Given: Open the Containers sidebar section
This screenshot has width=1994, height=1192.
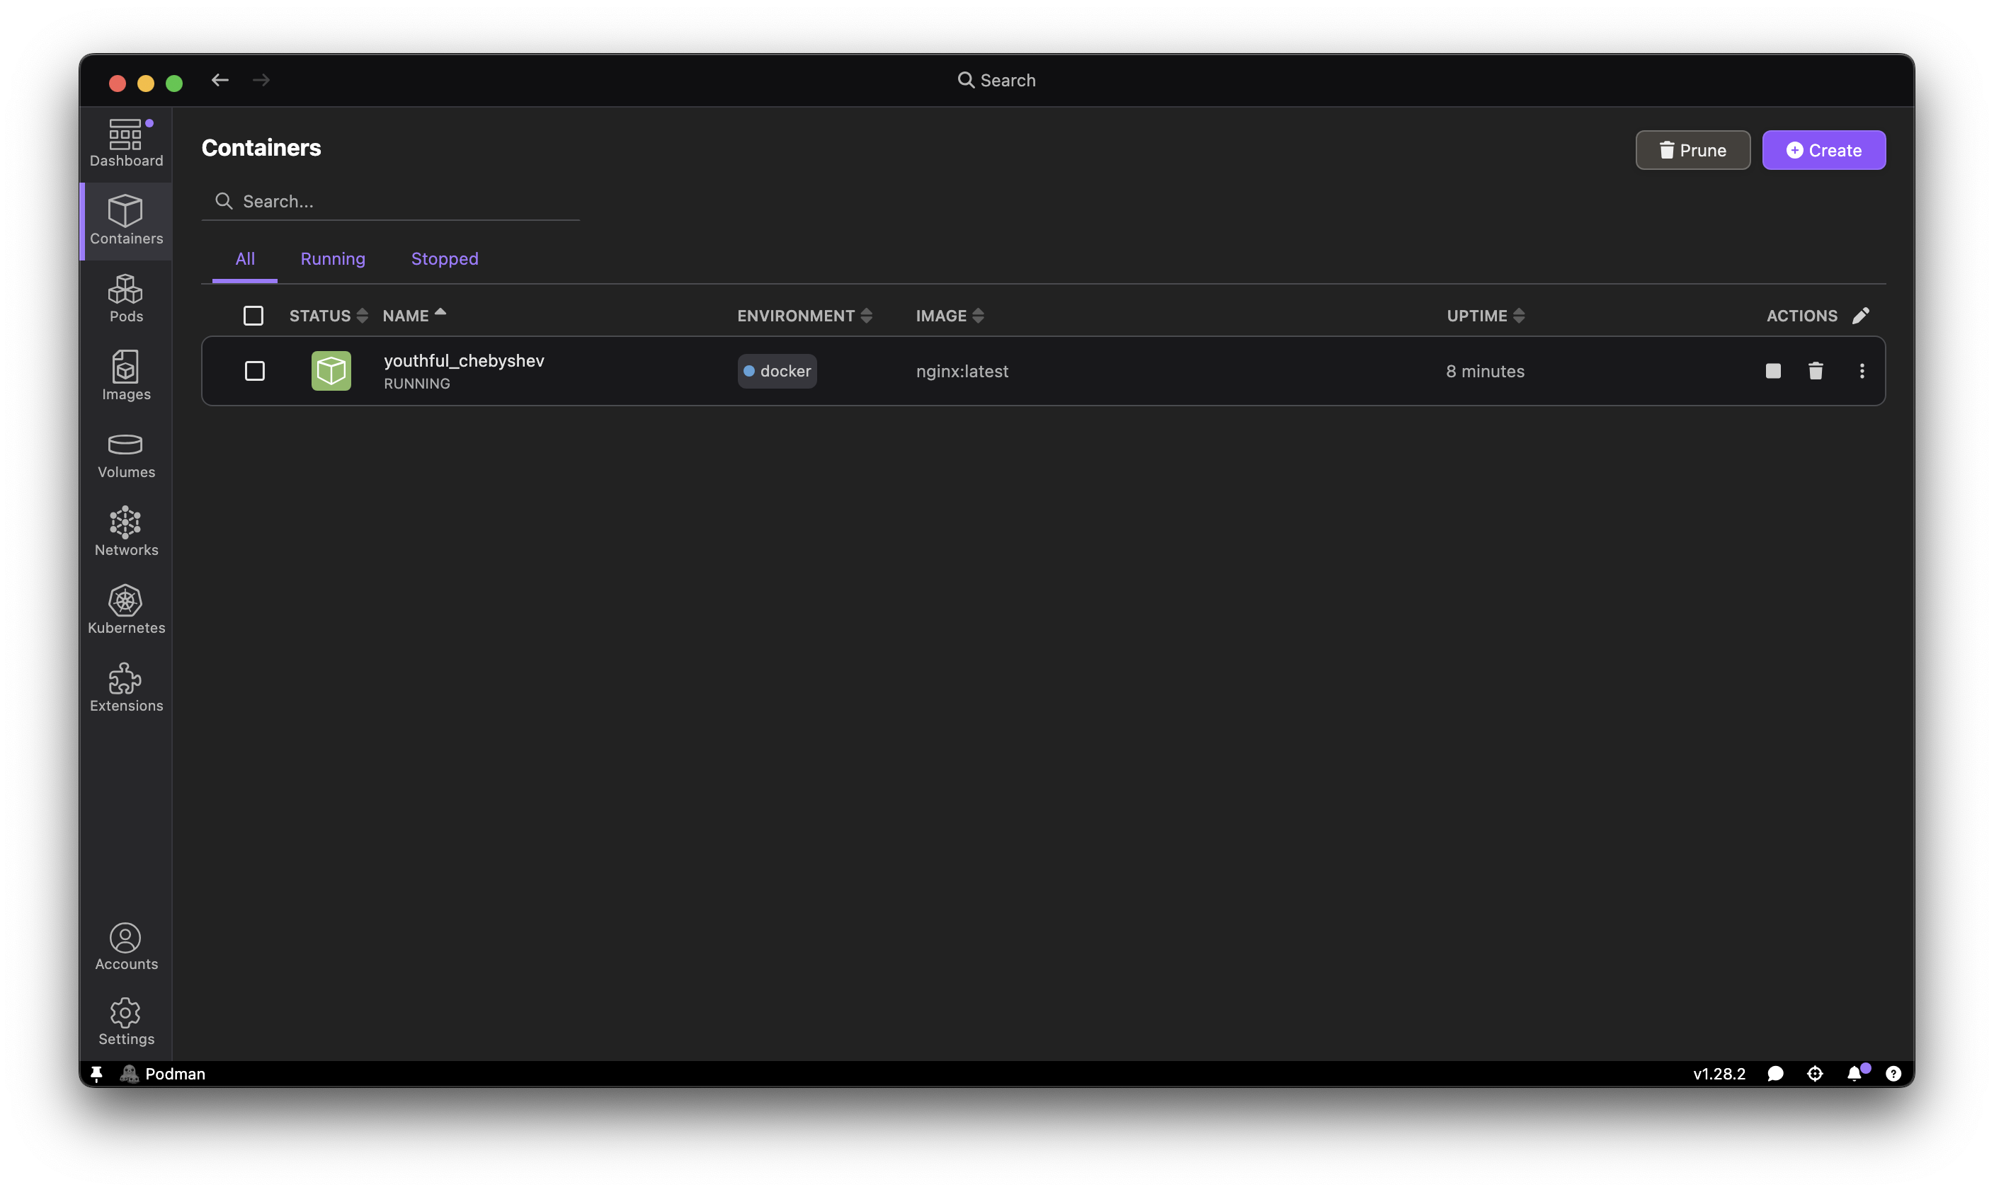Looking at the screenshot, I should [x=126, y=221].
